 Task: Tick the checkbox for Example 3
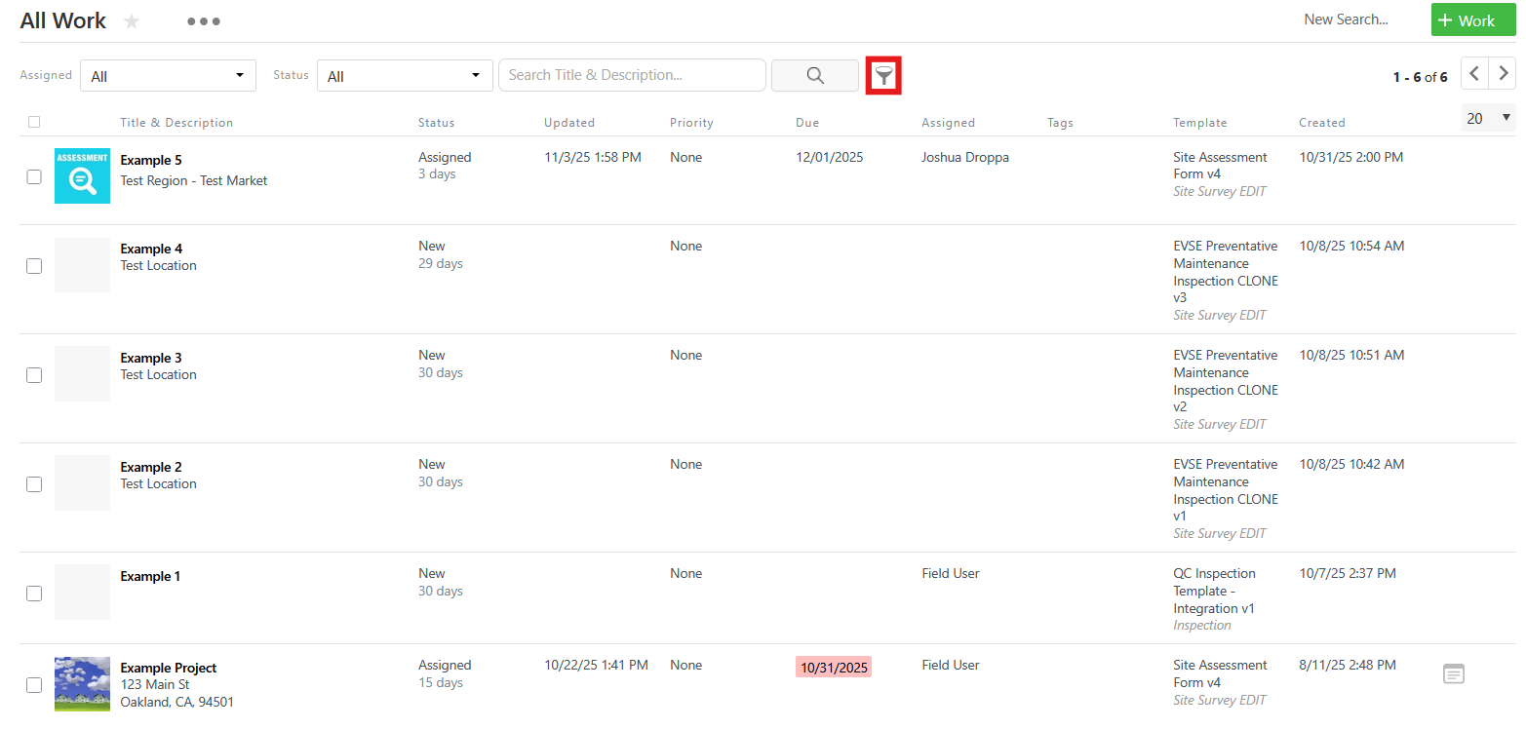(x=34, y=374)
